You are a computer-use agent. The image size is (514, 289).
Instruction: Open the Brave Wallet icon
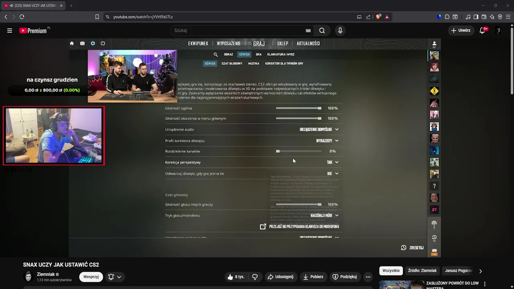pyautogui.click(x=484, y=17)
